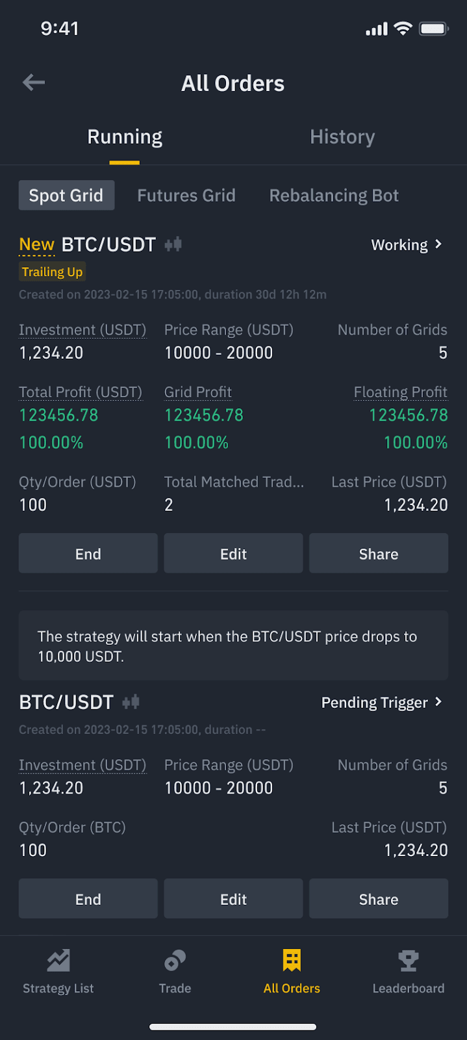467x1040 pixels.
Task: Tap the All Orders bottom nav icon
Action: (292, 961)
